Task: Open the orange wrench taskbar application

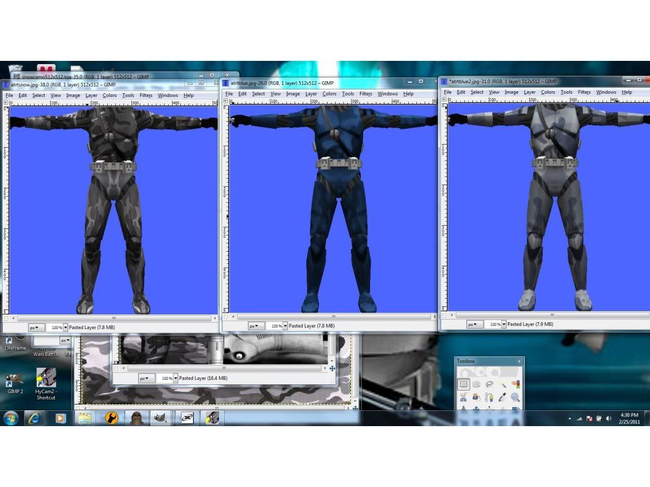Action: [110, 418]
